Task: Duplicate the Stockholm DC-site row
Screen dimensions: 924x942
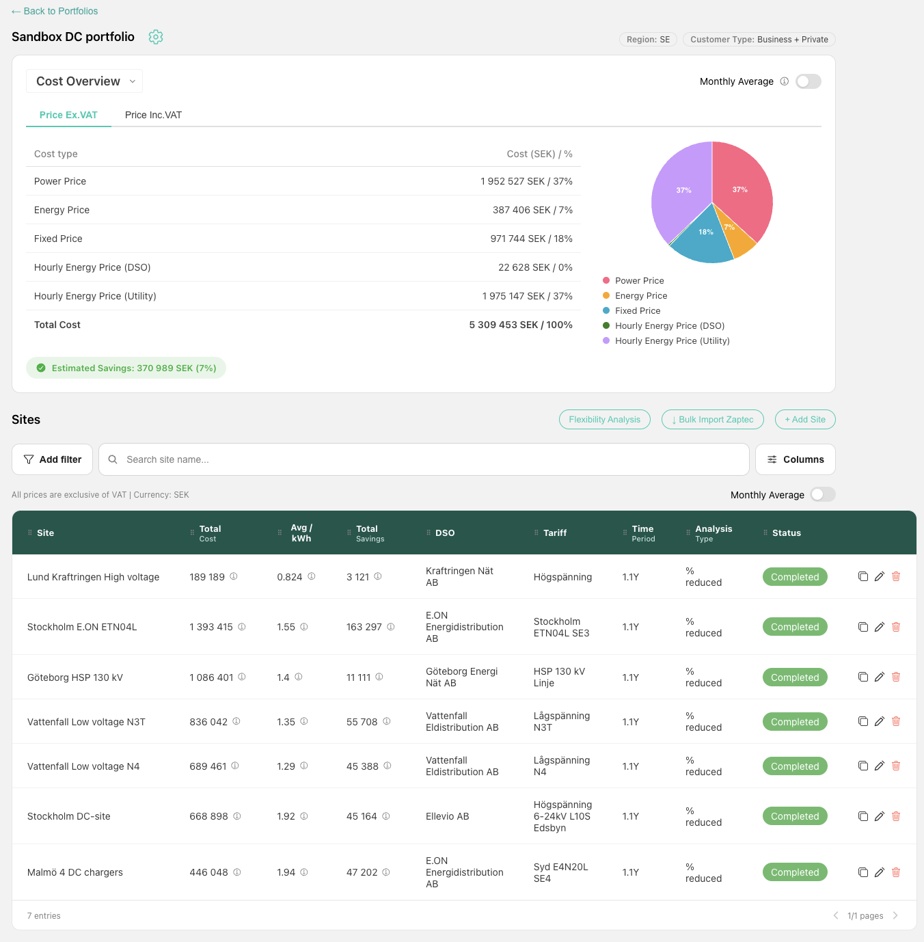Action: [863, 816]
